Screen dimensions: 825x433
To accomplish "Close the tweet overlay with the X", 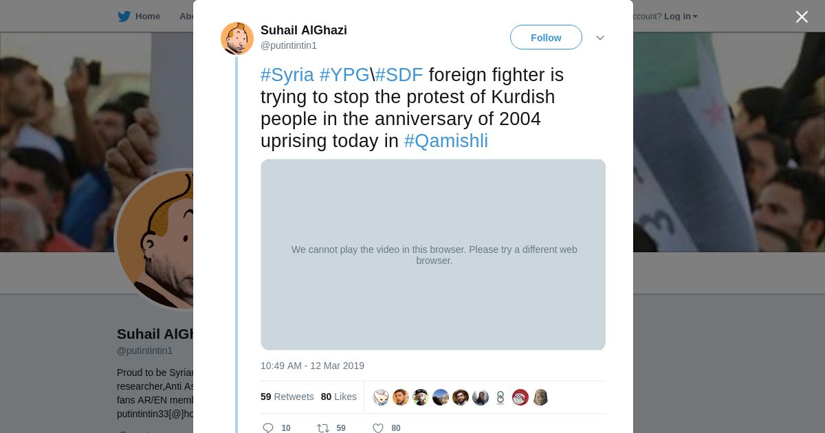I will pyautogui.click(x=802, y=17).
